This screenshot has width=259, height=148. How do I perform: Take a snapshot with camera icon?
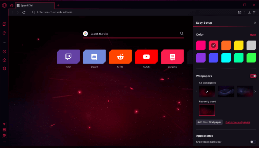pyautogui.click(x=240, y=12)
